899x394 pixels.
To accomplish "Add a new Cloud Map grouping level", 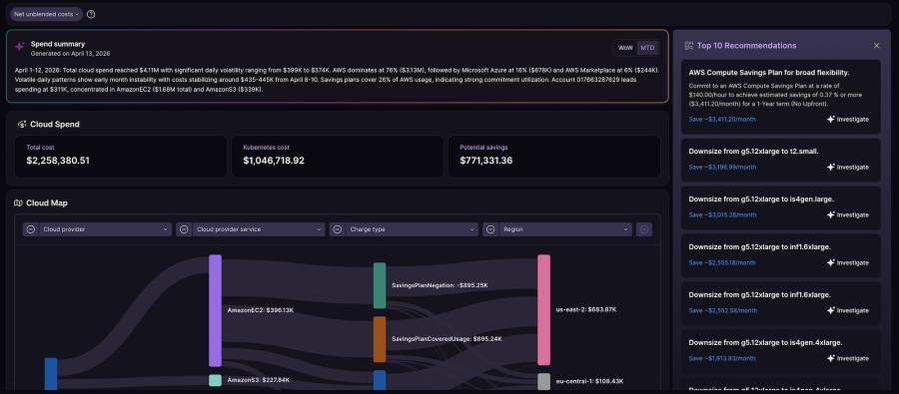I will tap(644, 229).
